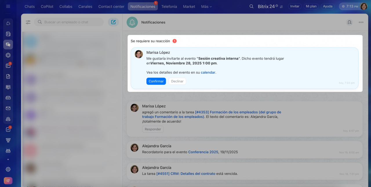The width and height of the screenshot is (371, 187).
Task: Open the settings gear in the sidebar
Action: click(x=8, y=169)
